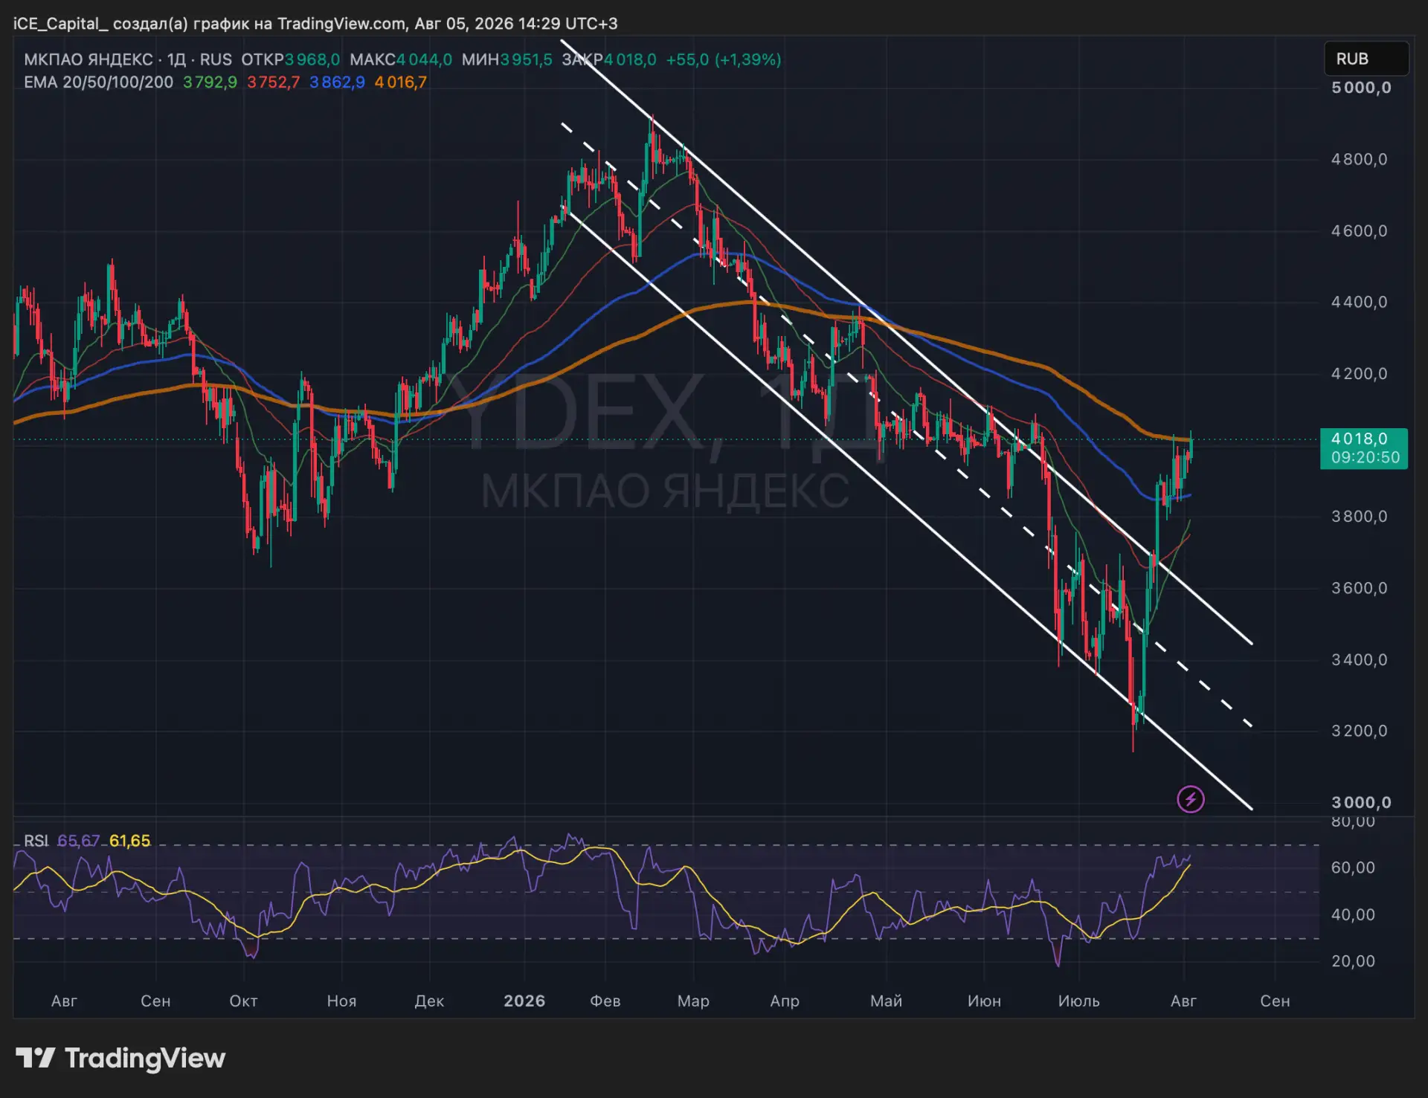Click the Апр label on time axis

(785, 1001)
